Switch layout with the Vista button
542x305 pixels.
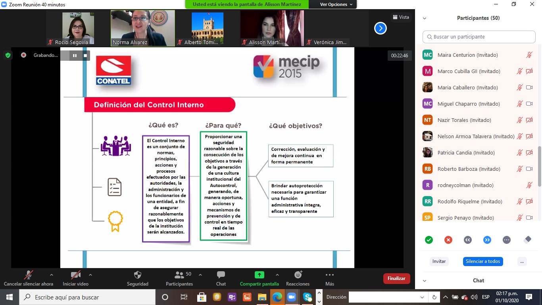pyautogui.click(x=401, y=17)
